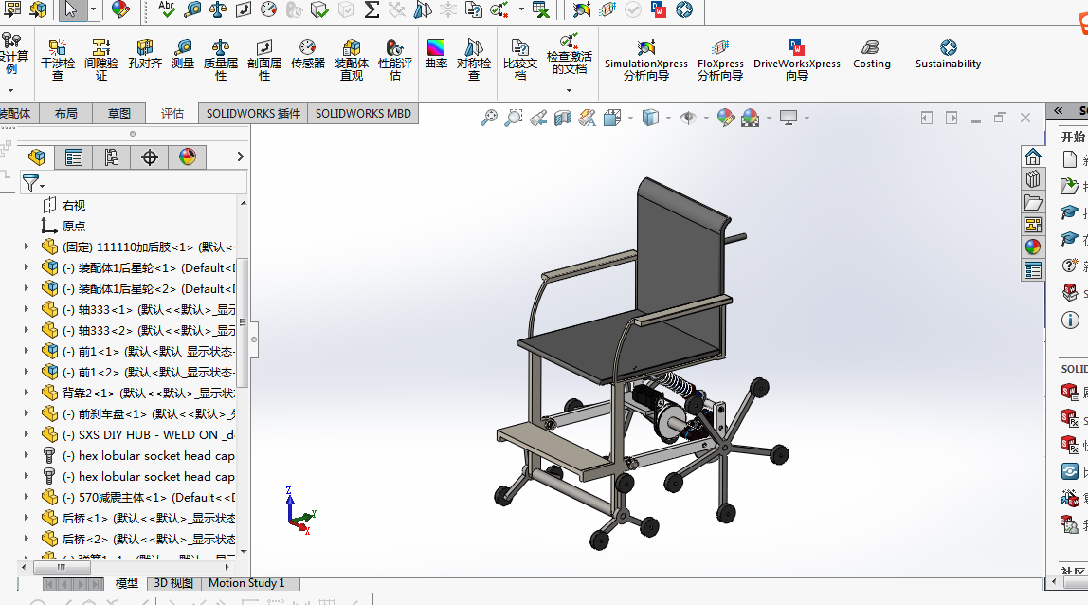This screenshot has width=1088, height=605.
Task: Open Display Style dropdown arrow in view toolbar
Action: [668, 119]
